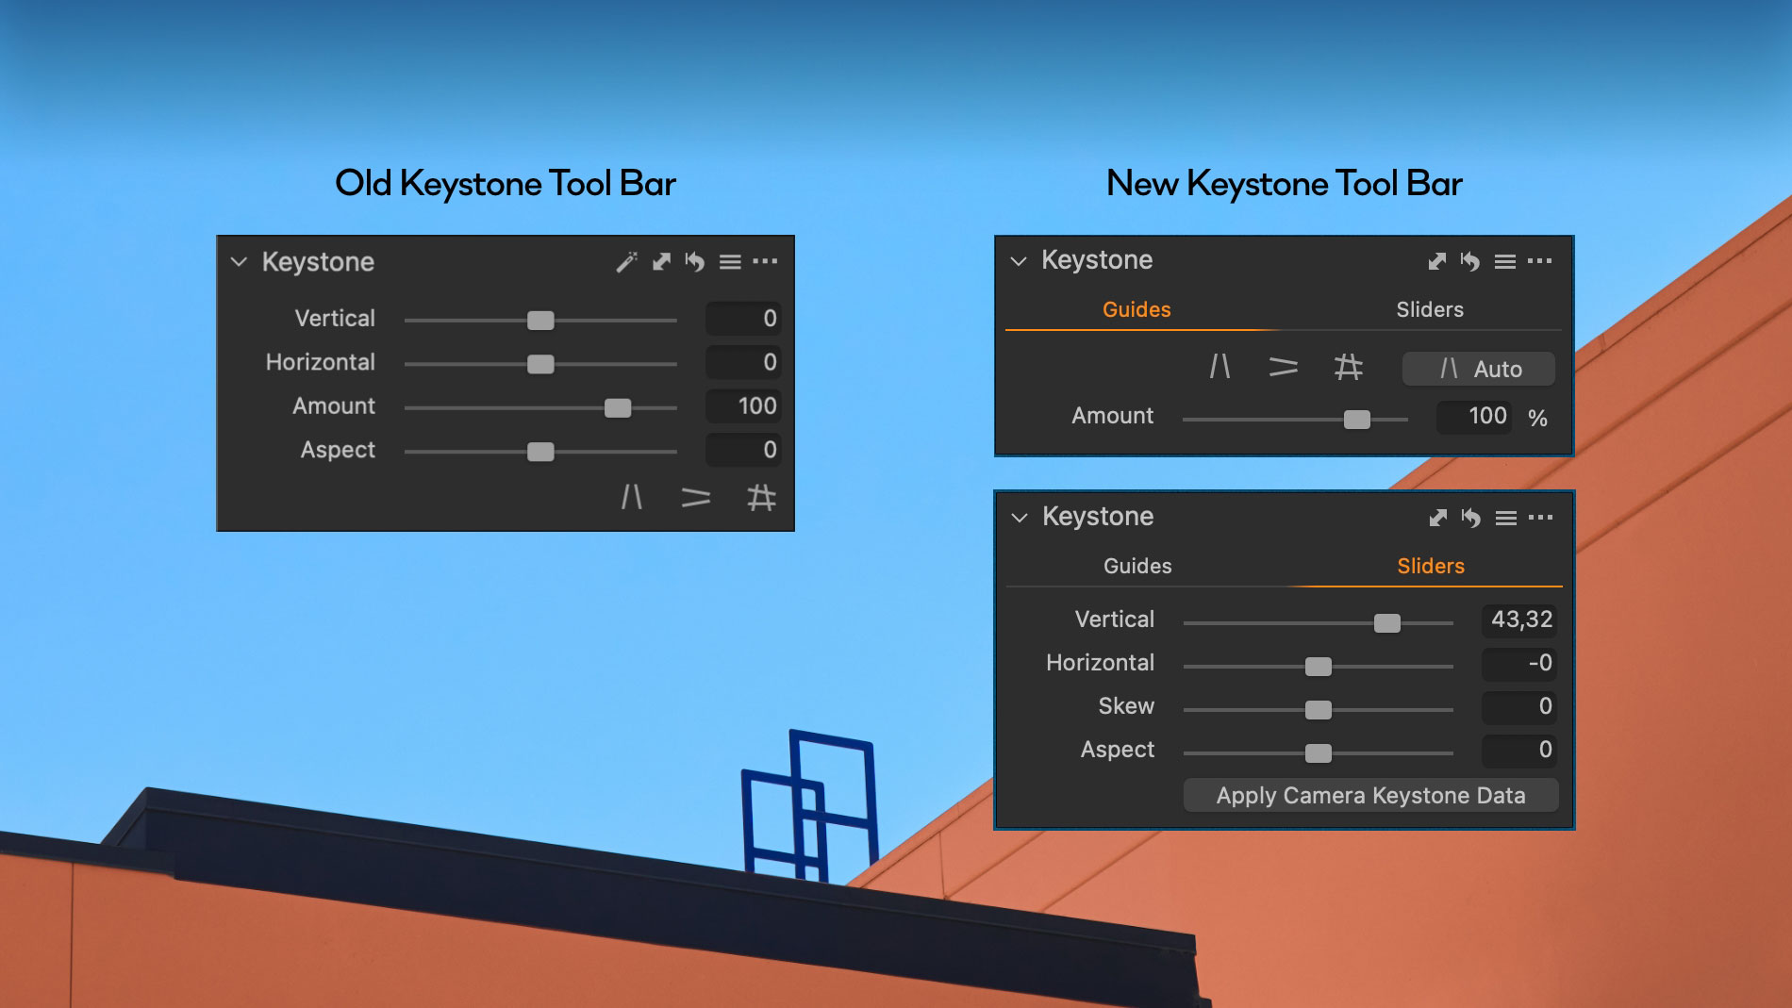Collapse the old Keystone panel chevron
1792x1008 pixels.
tap(239, 262)
